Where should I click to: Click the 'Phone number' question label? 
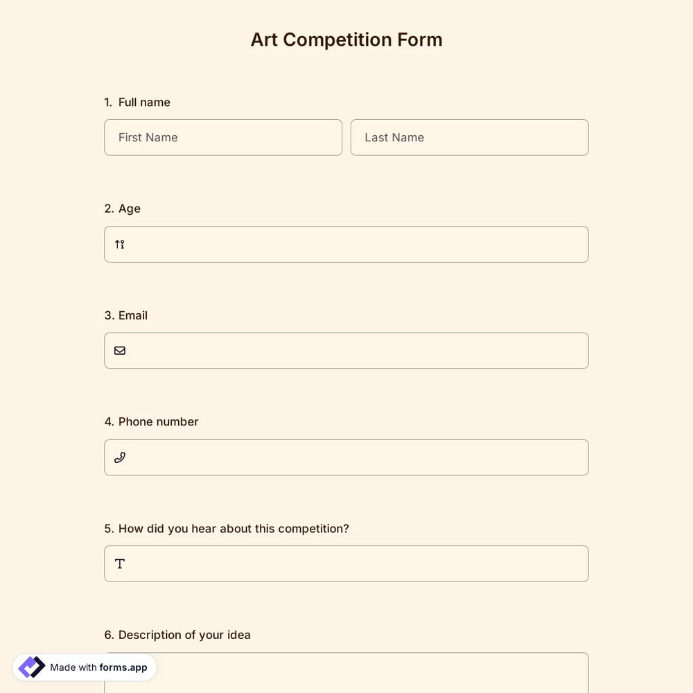[x=157, y=421]
